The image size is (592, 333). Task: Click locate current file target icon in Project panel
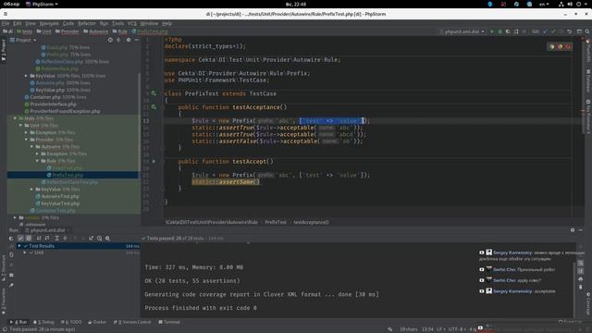110,40
